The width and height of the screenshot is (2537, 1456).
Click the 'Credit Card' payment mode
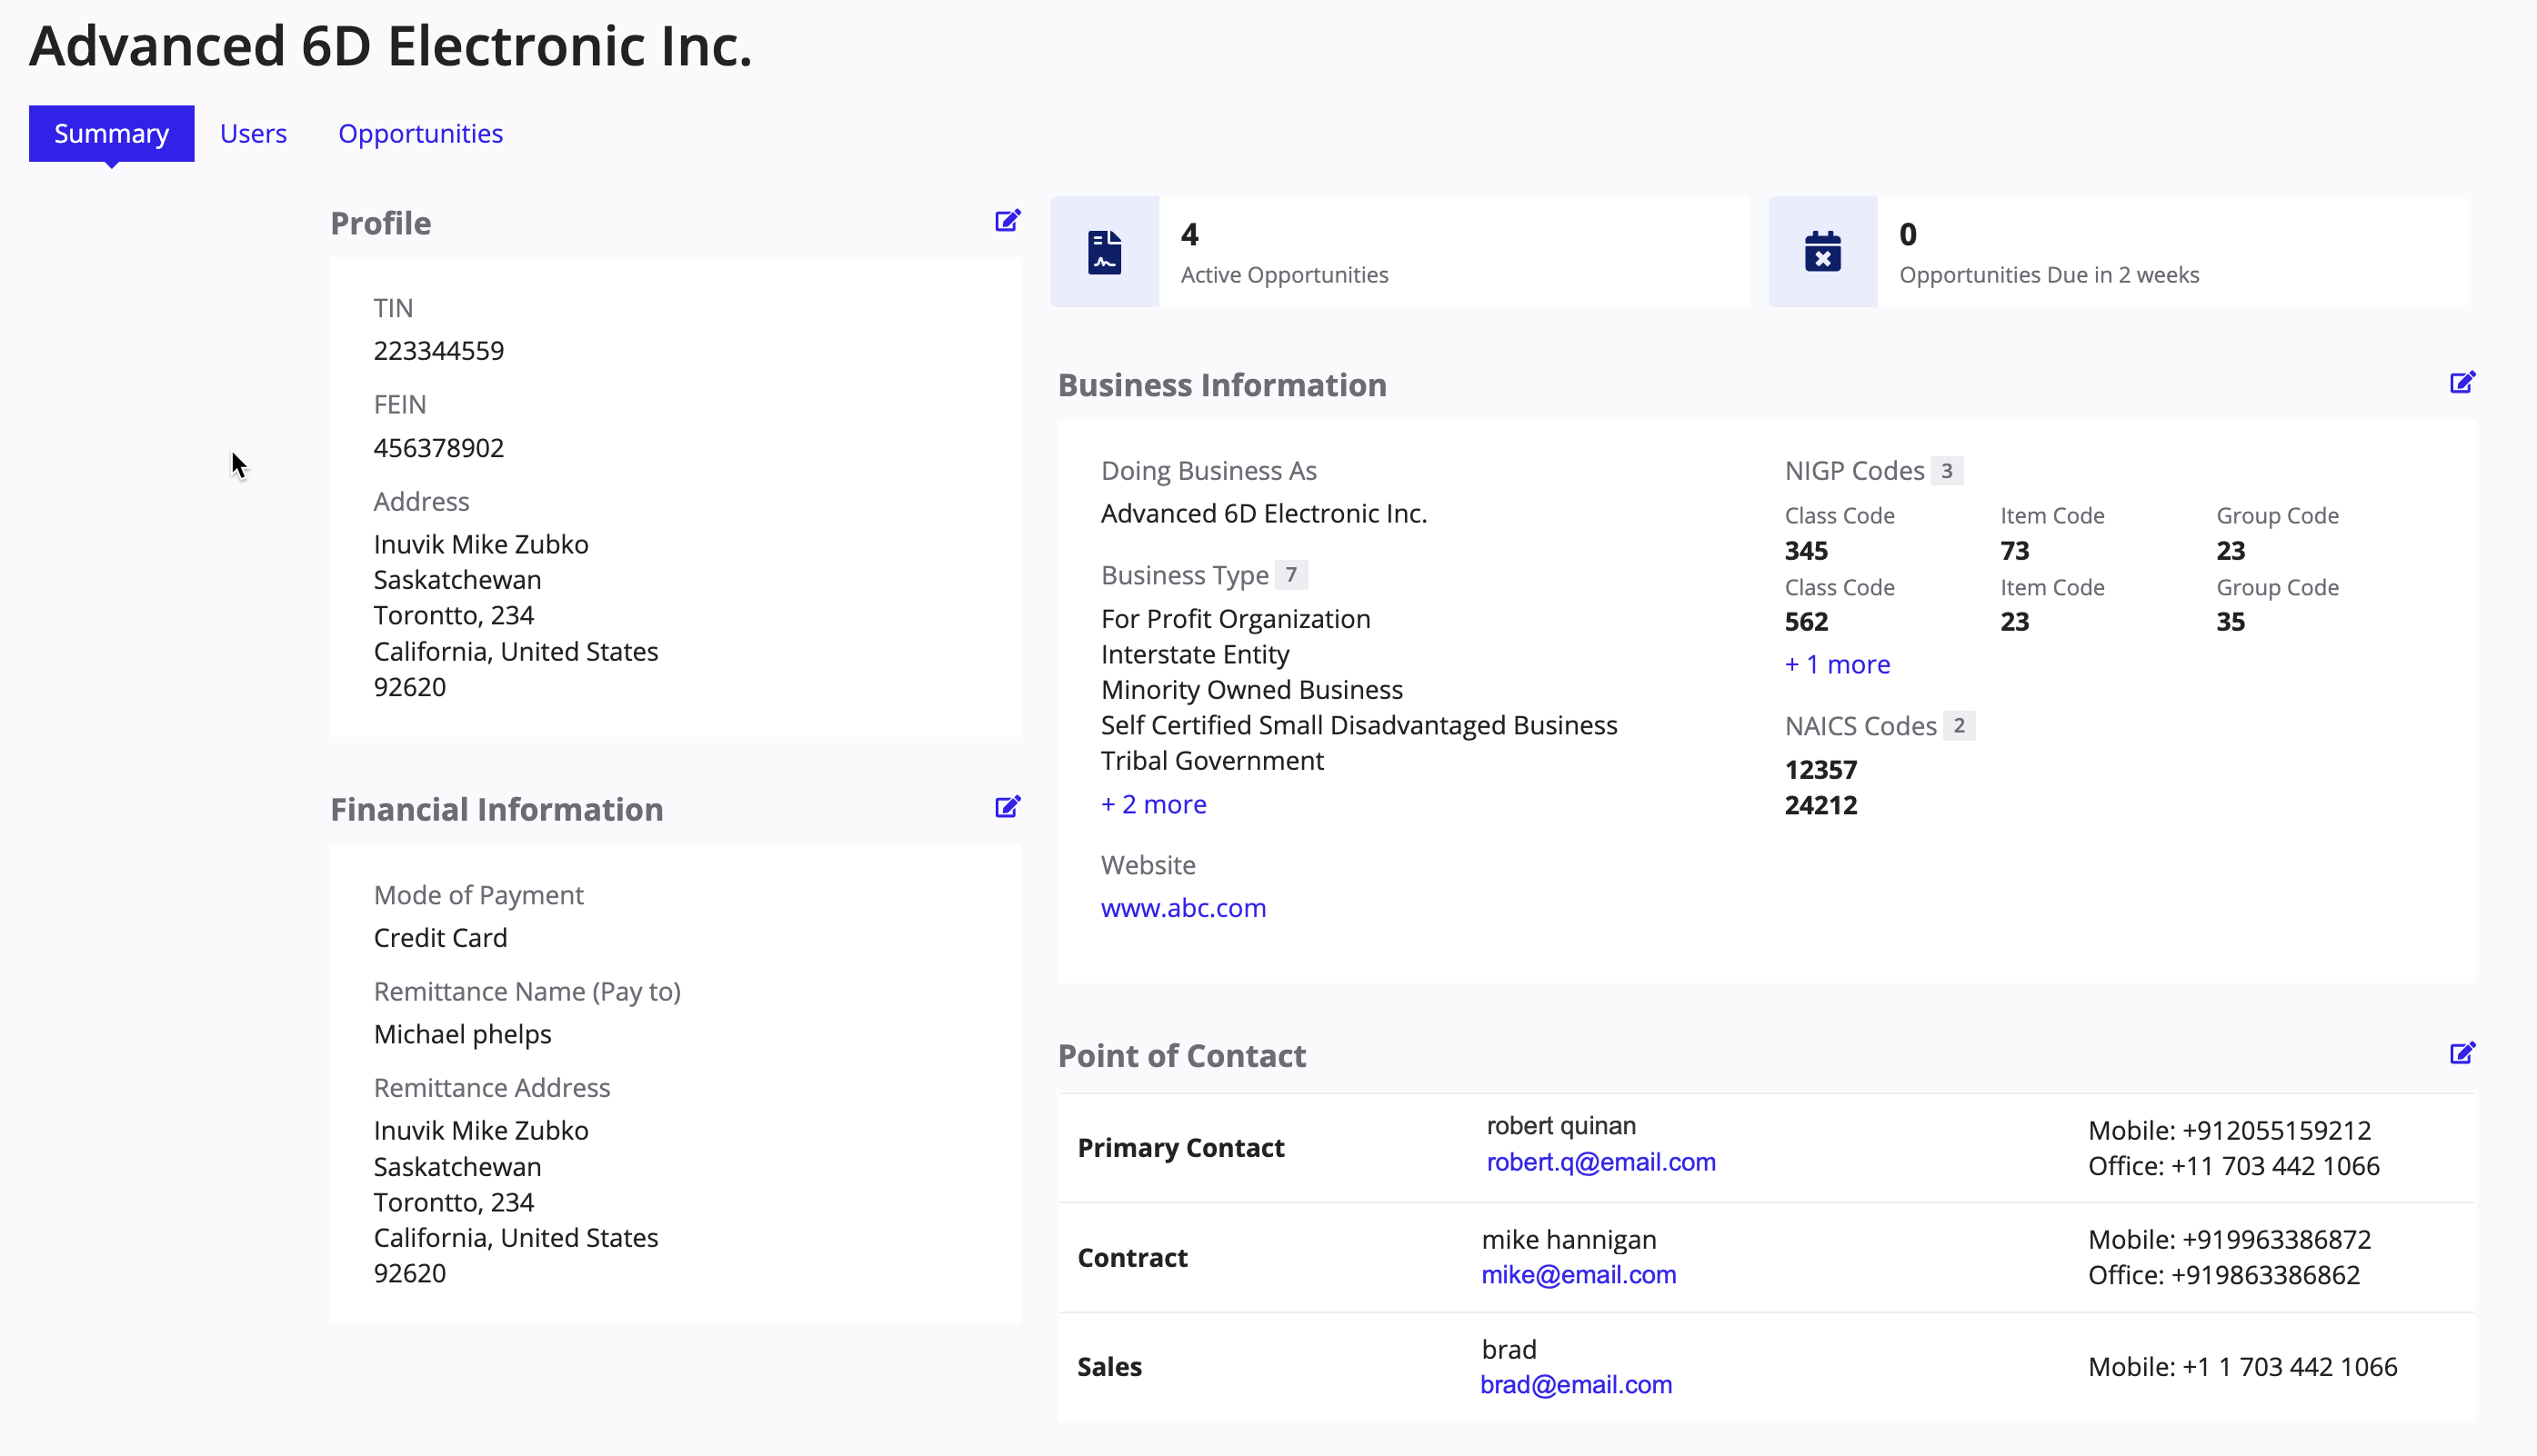click(440, 937)
